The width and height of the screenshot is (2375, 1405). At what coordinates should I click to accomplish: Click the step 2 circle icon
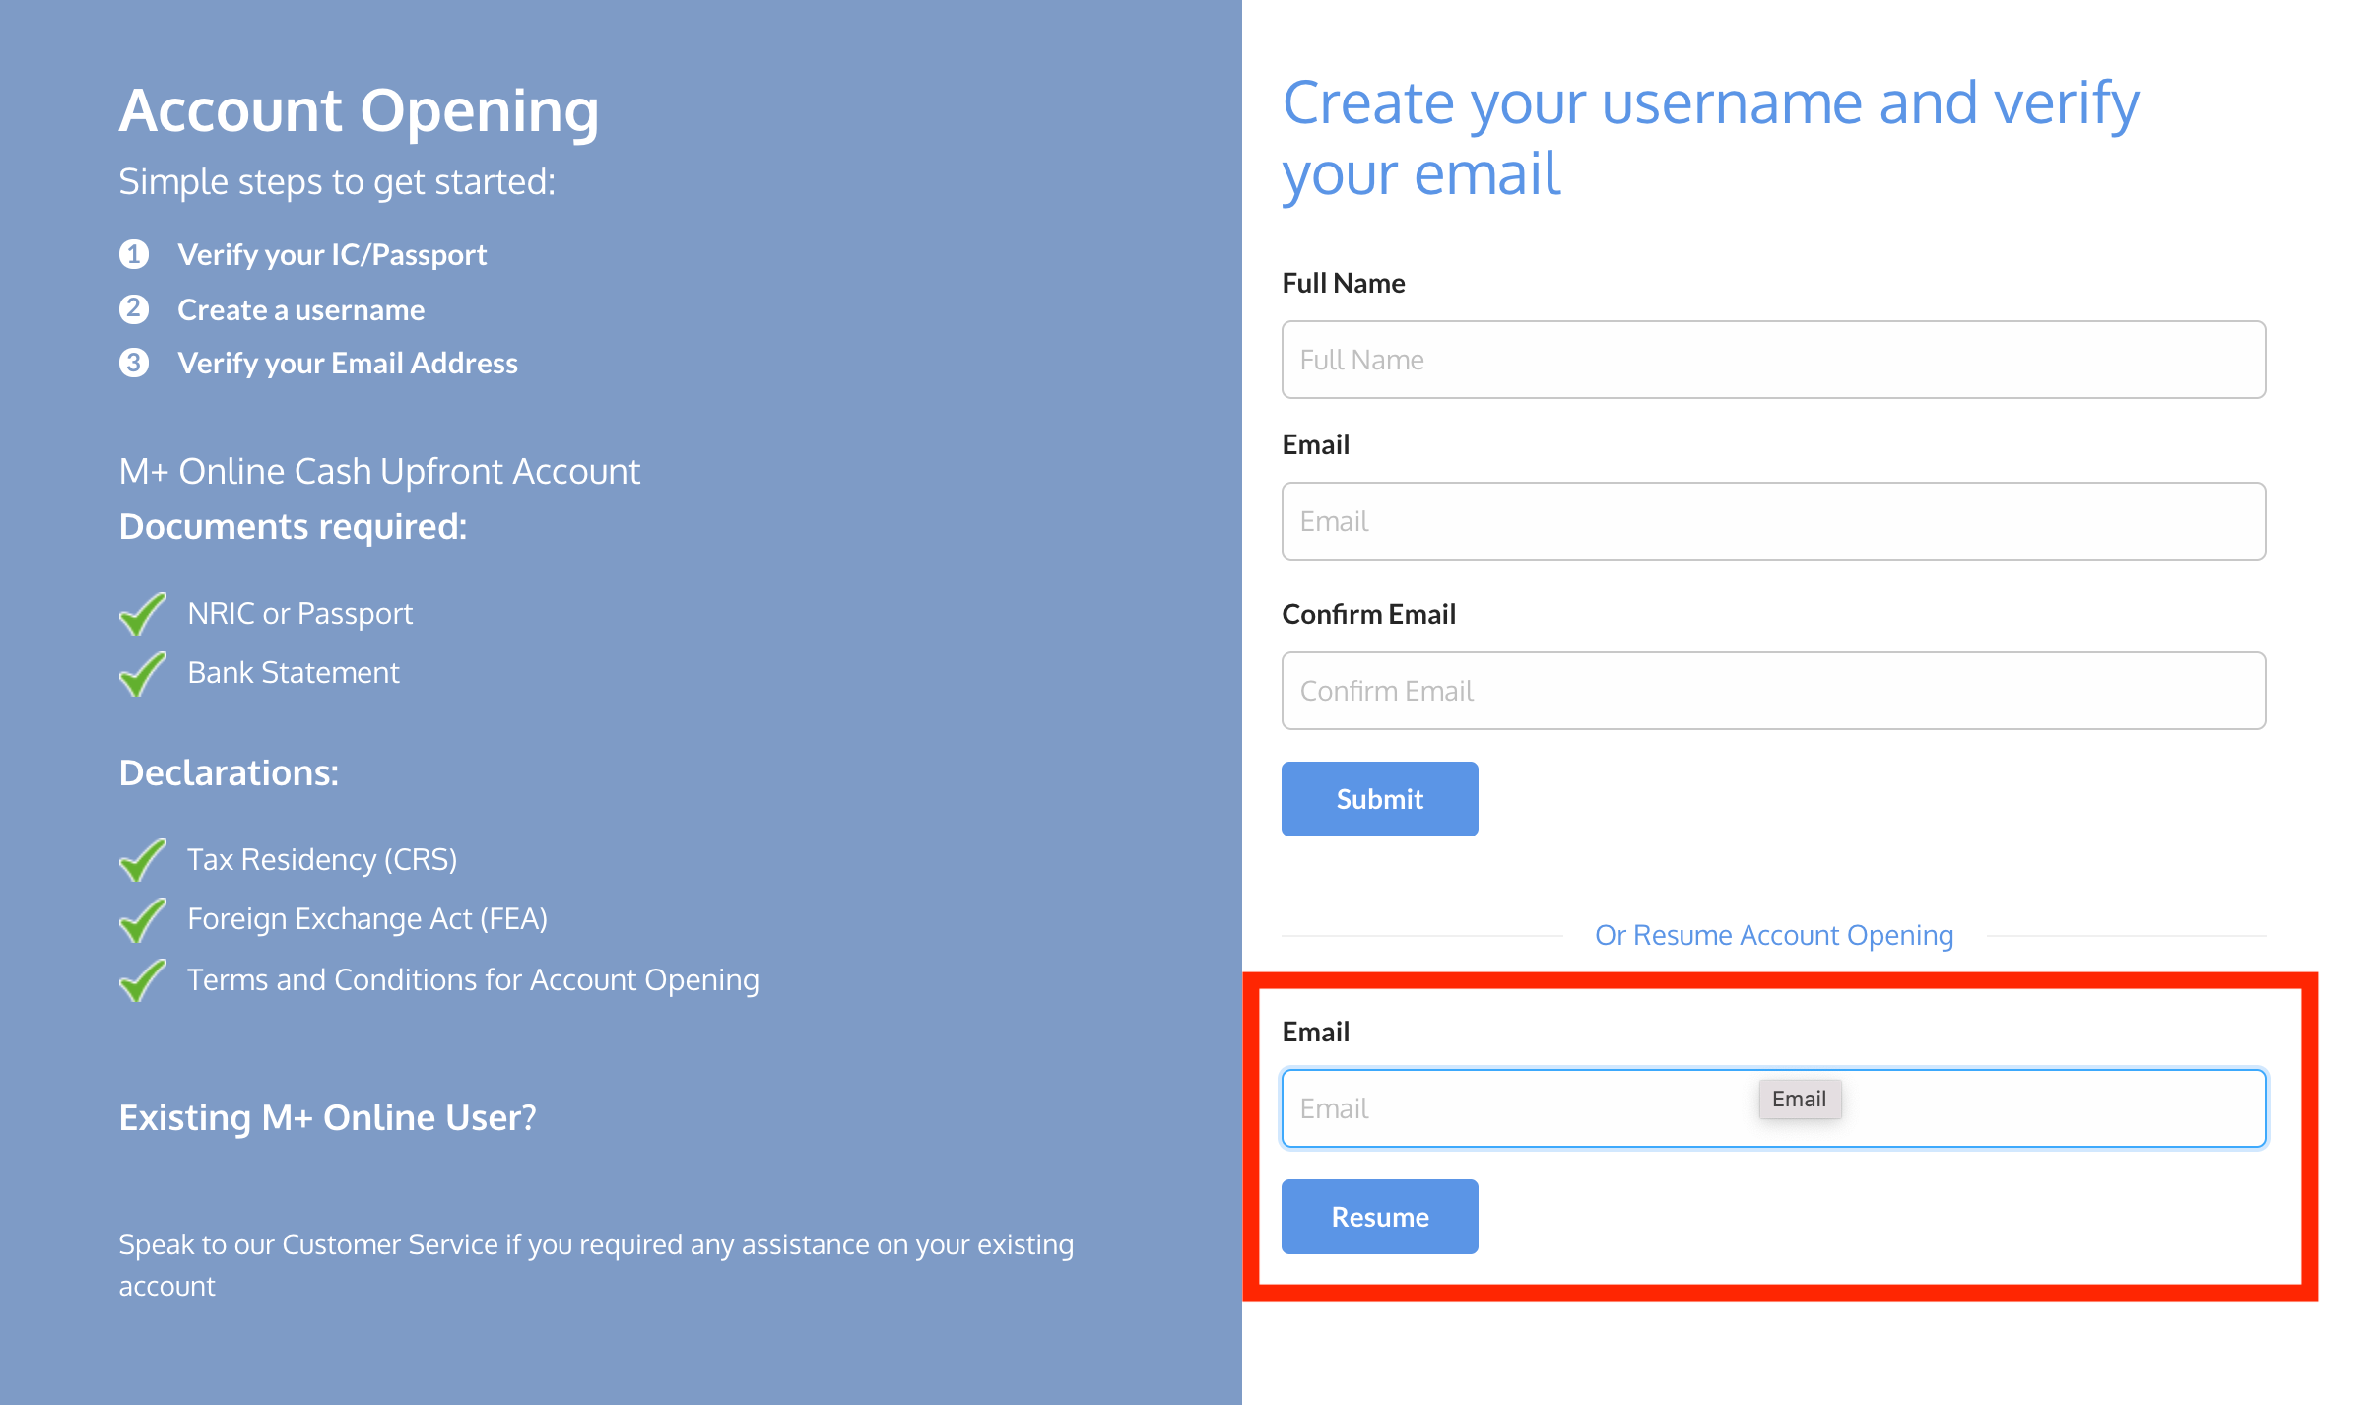(x=134, y=309)
